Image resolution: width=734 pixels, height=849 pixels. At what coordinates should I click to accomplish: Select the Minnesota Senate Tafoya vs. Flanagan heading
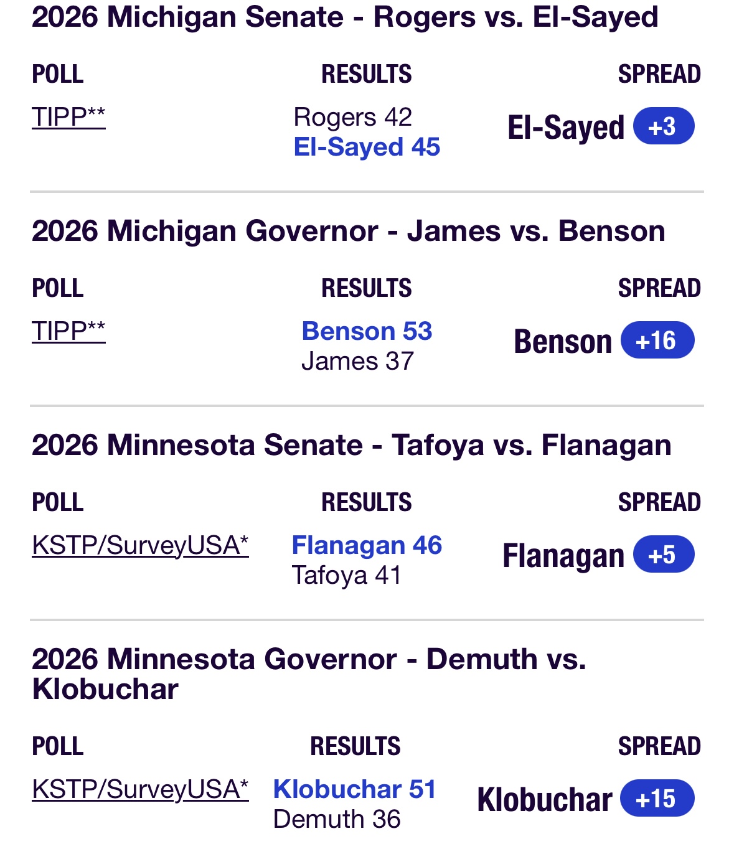[352, 445]
